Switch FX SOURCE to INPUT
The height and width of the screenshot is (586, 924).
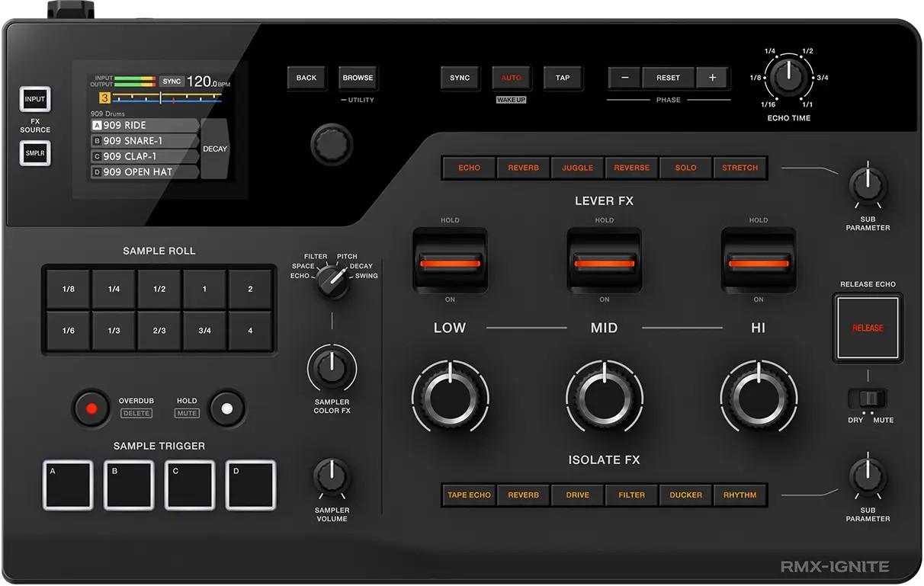click(x=34, y=99)
